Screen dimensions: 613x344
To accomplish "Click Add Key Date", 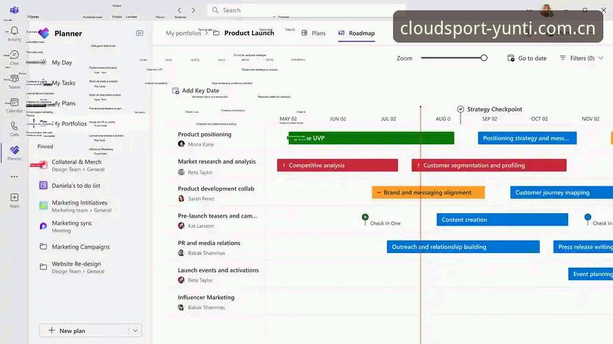I will point(196,91).
